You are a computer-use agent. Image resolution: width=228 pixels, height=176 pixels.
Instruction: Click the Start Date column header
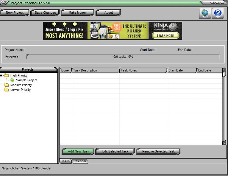click(x=182, y=70)
